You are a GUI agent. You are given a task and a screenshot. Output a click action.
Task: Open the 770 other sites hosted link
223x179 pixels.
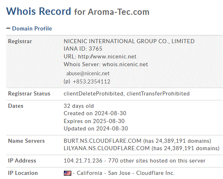pos(157,160)
